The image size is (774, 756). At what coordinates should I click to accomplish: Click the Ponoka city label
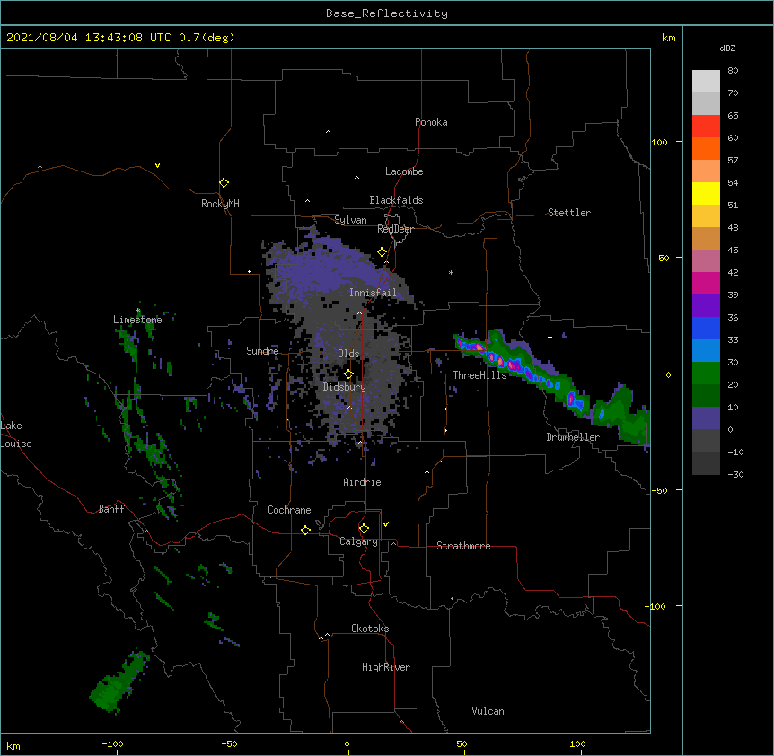pyautogui.click(x=431, y=122)
